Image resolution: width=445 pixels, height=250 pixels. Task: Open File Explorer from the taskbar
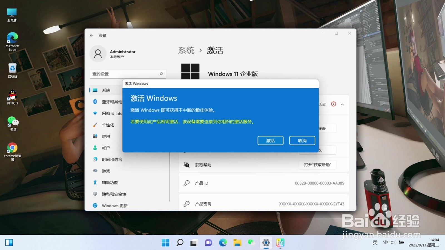click(237, 242)
